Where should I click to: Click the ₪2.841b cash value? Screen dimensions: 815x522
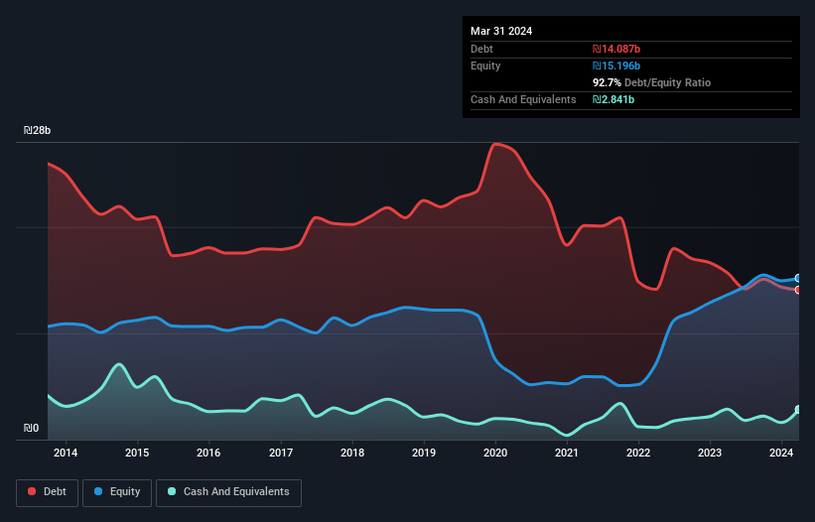613,99
